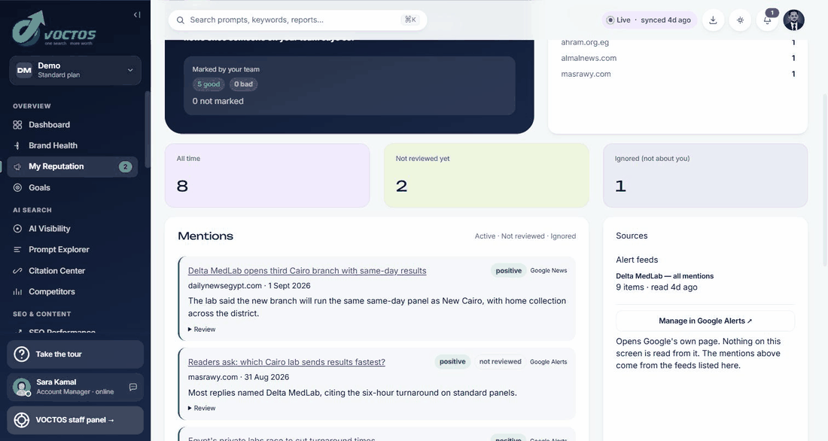Collapse the sidebar with the arrow icon
Viewport: 828px width, 441px height.
137,15
